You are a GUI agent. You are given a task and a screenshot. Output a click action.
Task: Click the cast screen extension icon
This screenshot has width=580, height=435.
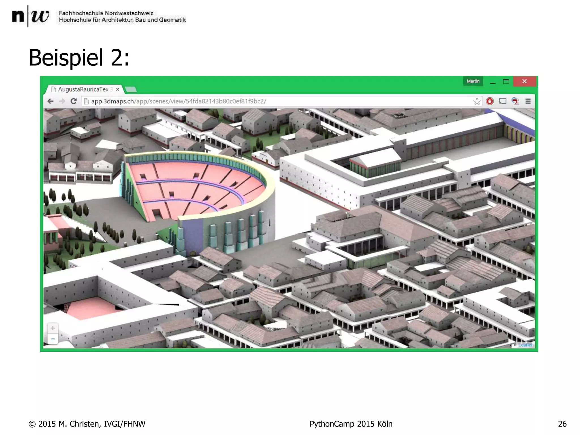(x=502, y=101)
